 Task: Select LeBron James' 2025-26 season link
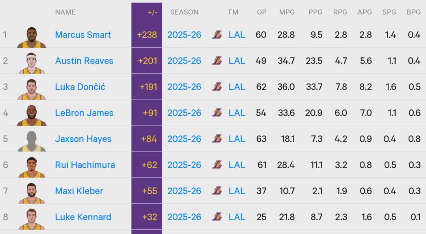[184, 113]
